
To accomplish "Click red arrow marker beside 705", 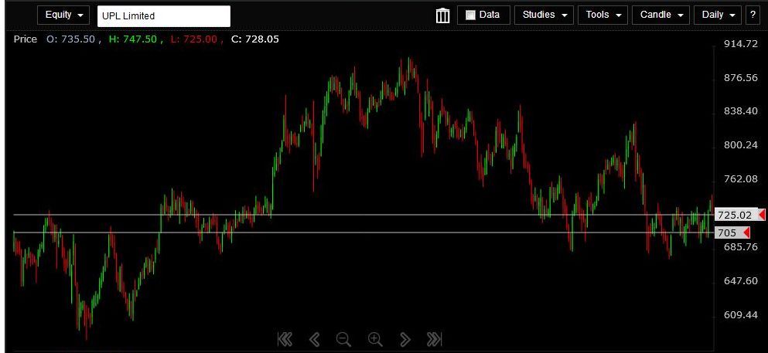I will pyautogui.click(x=746, y=233).
